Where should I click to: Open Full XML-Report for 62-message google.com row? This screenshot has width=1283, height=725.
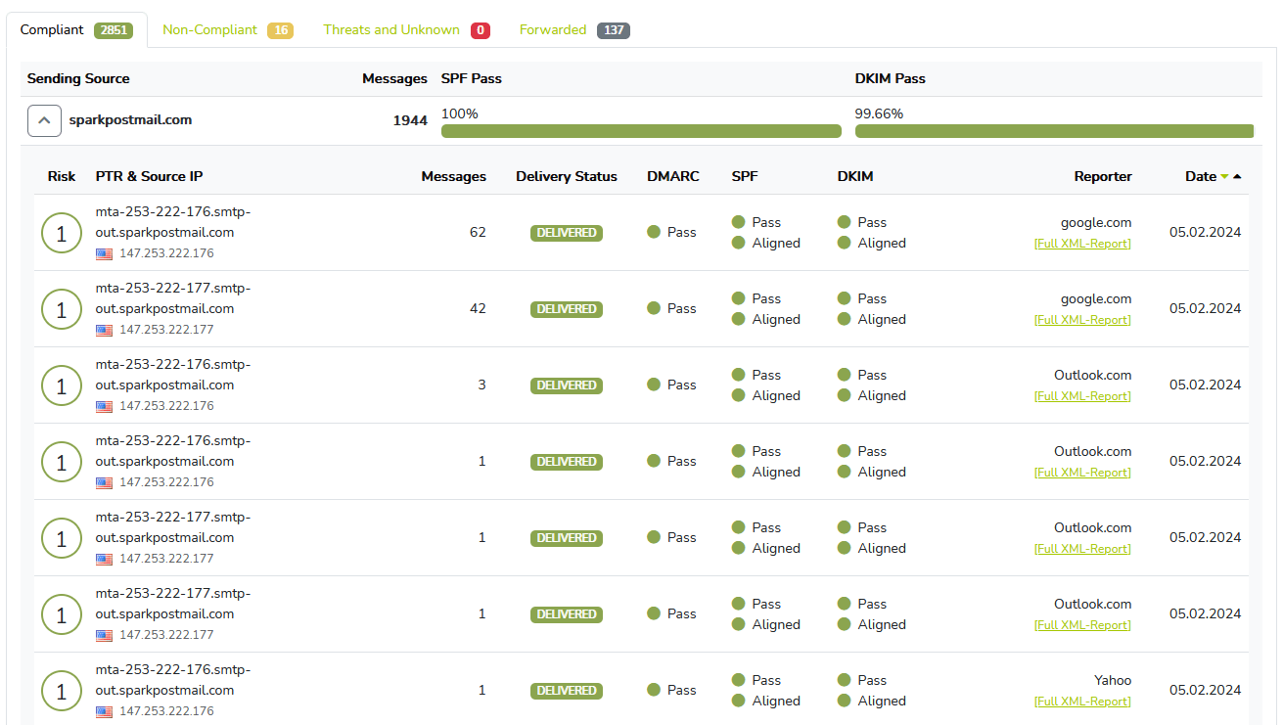click(1082, 244)
